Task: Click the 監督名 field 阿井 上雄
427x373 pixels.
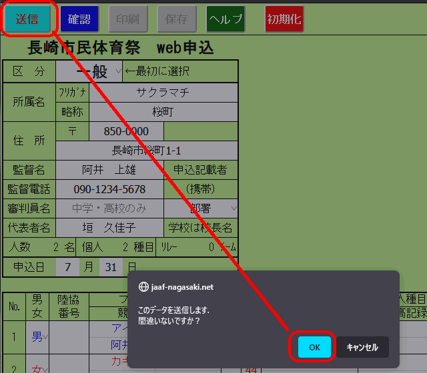Action: (109, 170)
